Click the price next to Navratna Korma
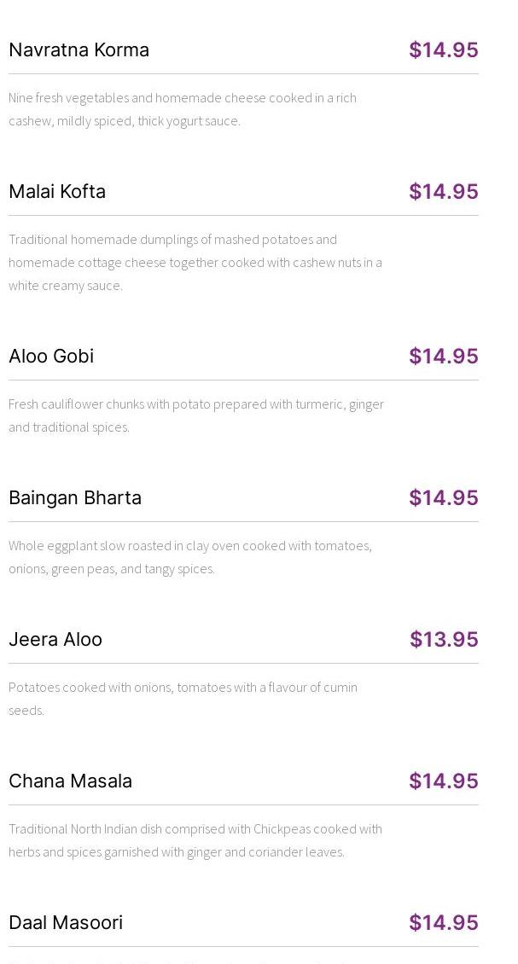 [443, 49]
